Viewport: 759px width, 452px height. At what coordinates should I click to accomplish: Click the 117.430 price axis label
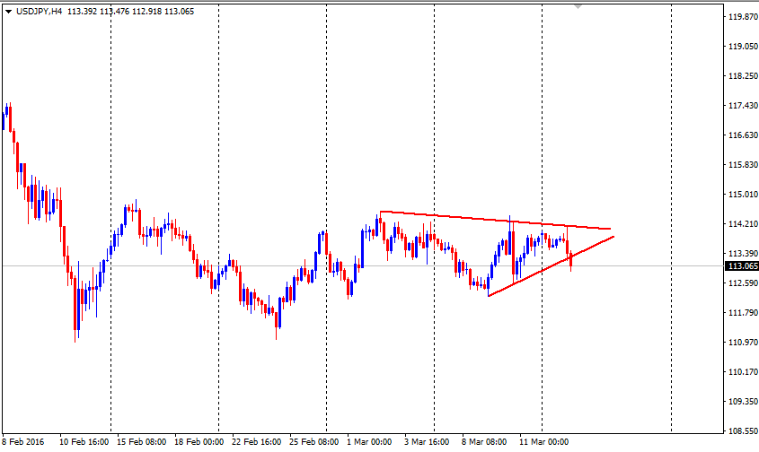point(743,106)
